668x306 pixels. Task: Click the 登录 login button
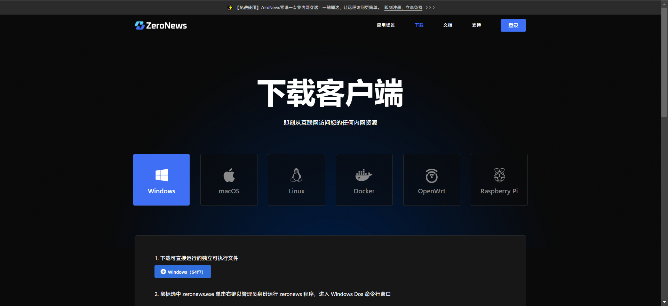click(x=513, y=25)
